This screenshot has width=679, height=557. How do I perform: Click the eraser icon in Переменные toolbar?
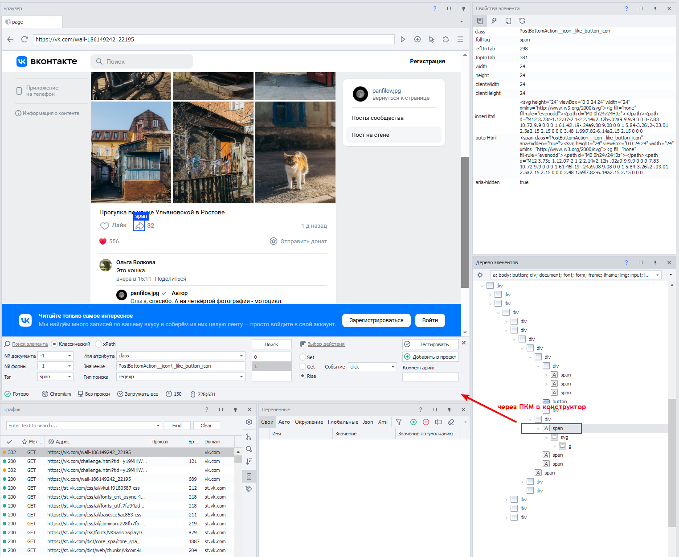(x=451, y=422)
